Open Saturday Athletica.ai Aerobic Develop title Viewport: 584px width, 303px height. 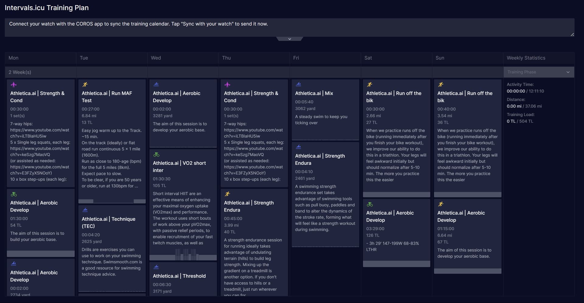(390, 216)
